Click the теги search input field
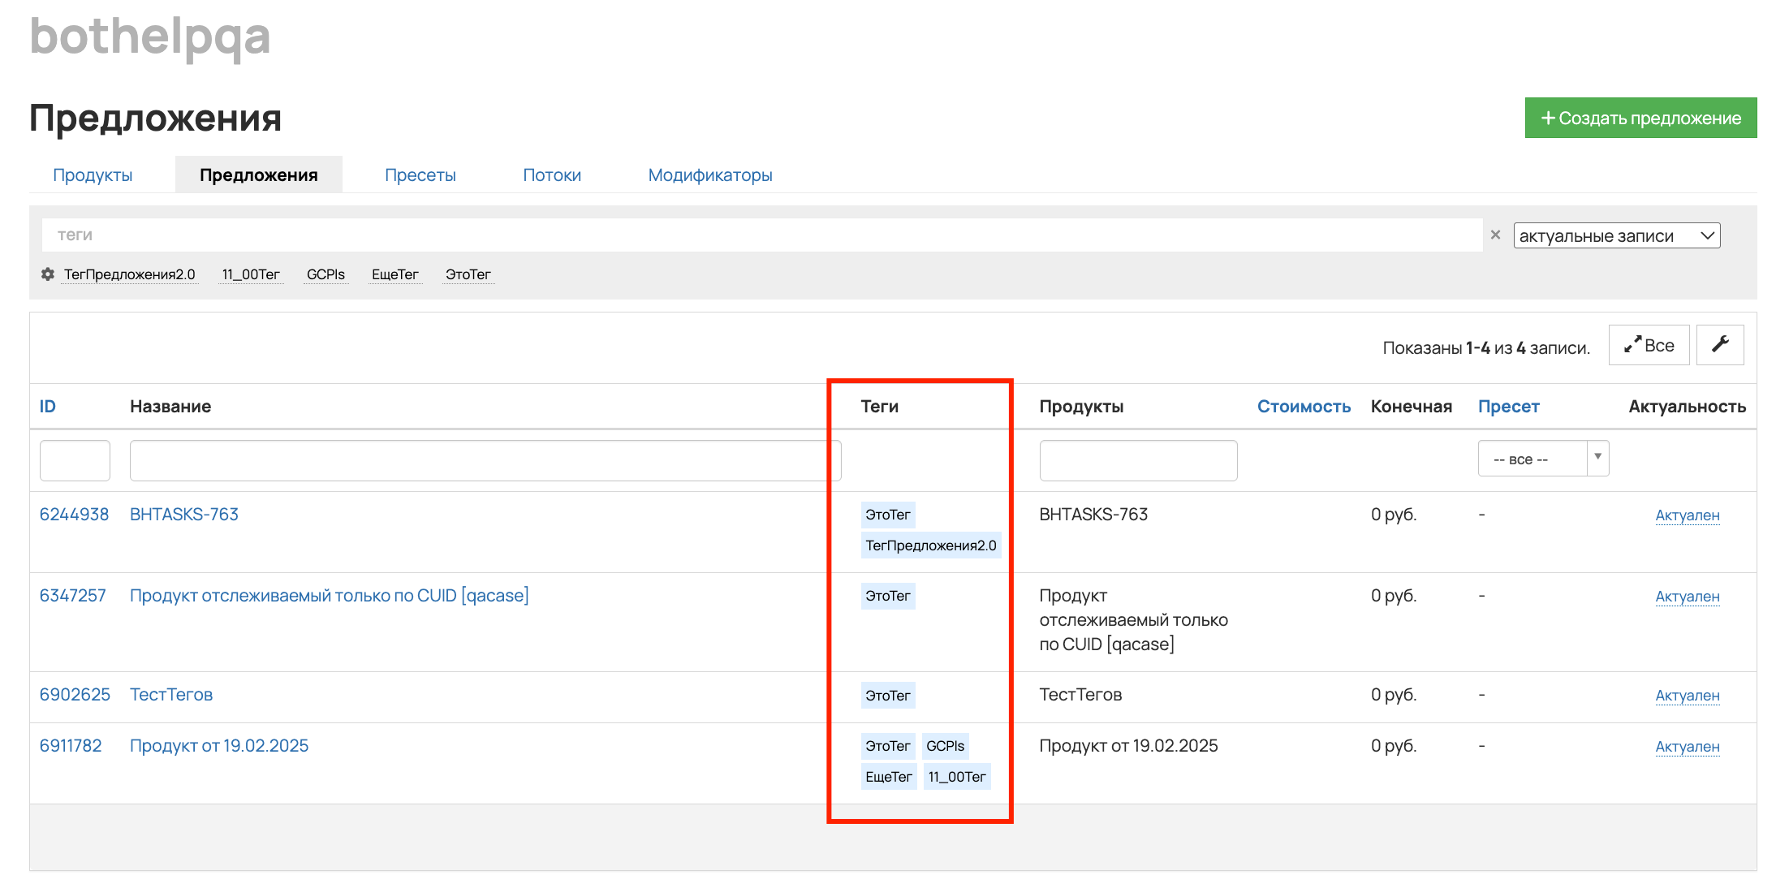1789x888 pixels. pyautogui.click(x=761, y=235)
